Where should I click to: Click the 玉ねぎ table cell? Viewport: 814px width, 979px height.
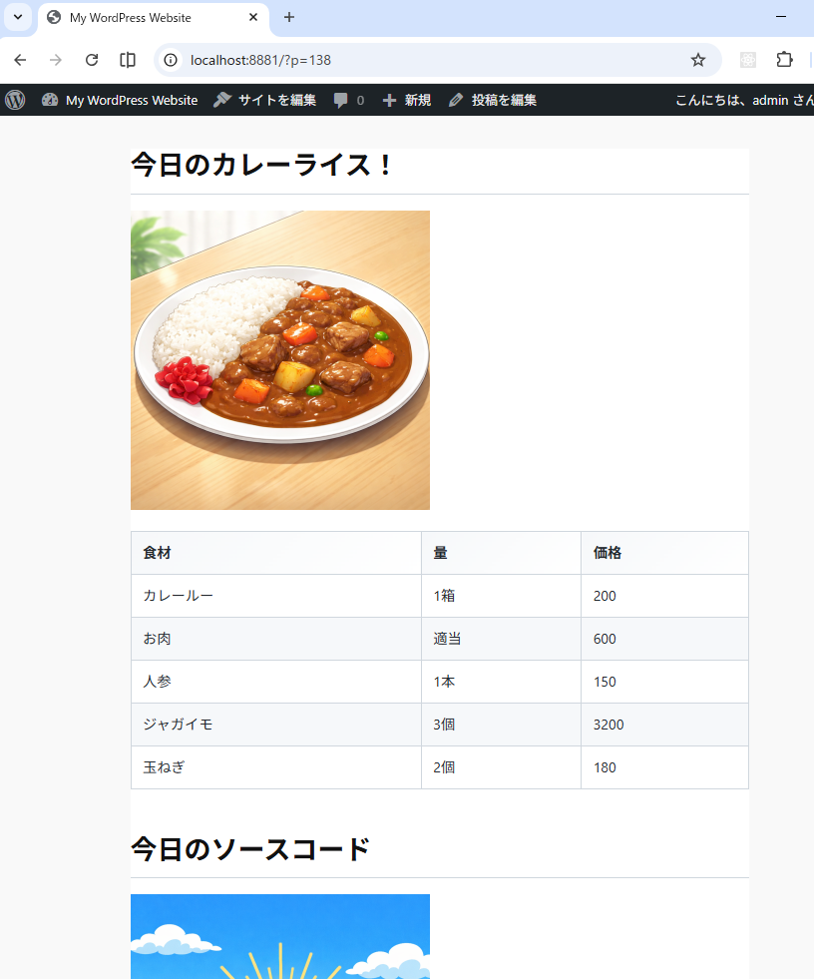pyautogui.click(x=276, y=767)
